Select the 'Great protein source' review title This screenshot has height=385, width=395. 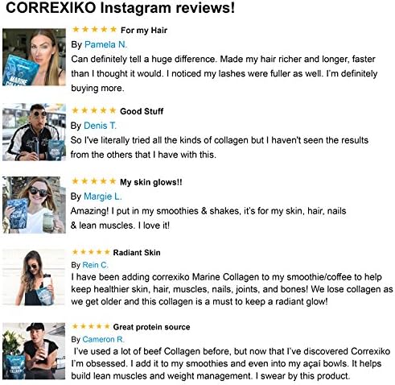(151, 327)
